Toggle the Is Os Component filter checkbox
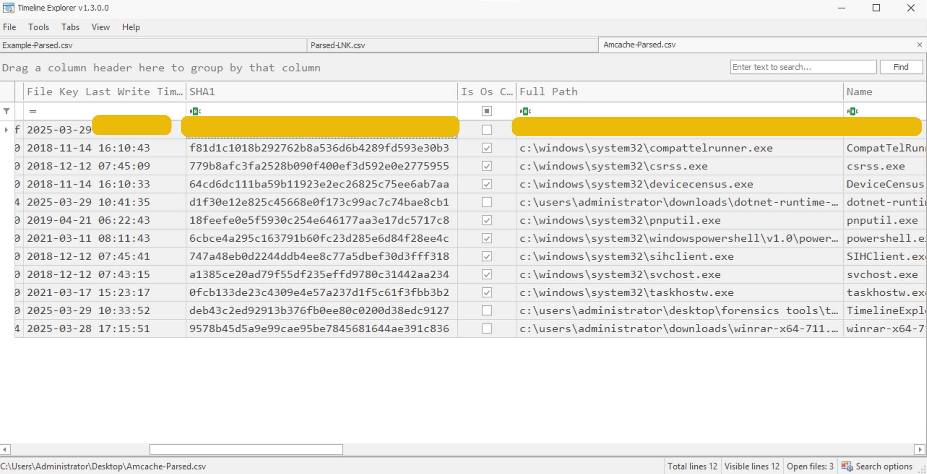Image resolution: width=927 pixels, height=474 pixels. [x=487, y=111]
